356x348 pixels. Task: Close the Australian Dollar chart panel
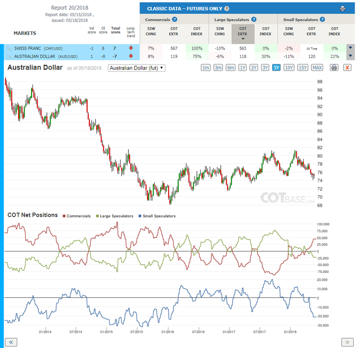pyautogui.click(x=347, y=68)
